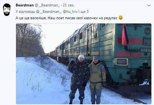Screen dimensions: 154x105
Task: Click the "У відповідь" reply label
Action: pos(25,12)
